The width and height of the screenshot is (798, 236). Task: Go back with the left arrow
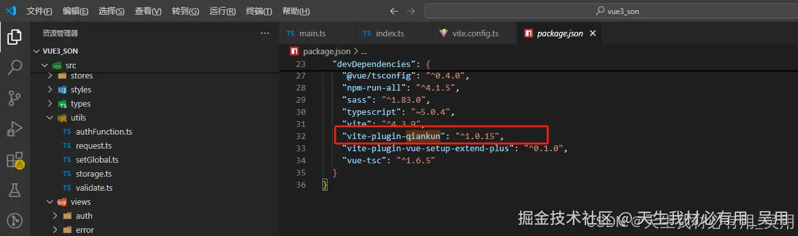pyautogui.click(x=394, y=11)
